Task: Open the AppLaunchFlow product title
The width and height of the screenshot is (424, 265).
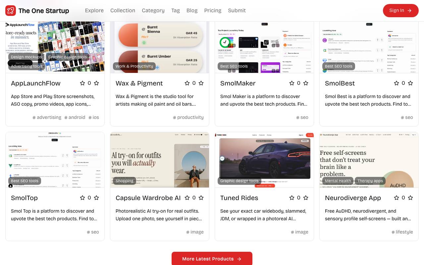Action: (x=36, y=83)
